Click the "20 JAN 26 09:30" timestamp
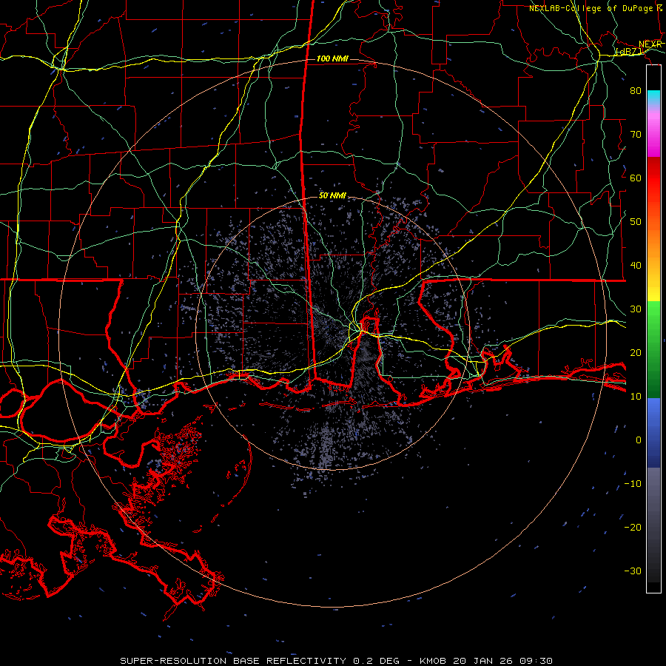The image size is (666, 666). point(502,661)
